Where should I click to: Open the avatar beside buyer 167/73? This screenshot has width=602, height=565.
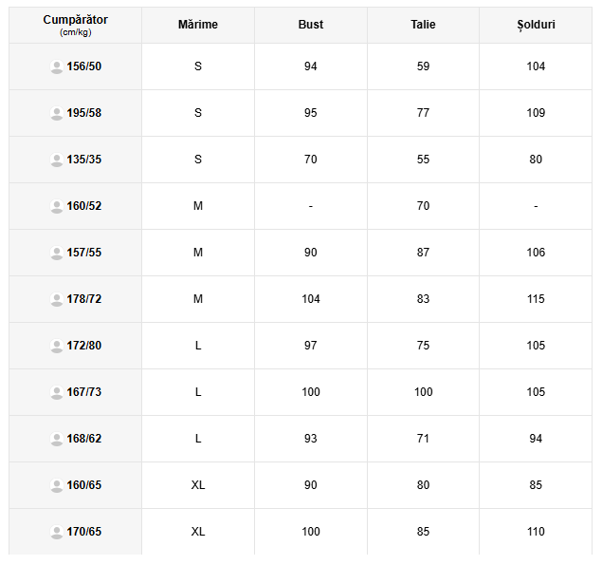(57, 392)
